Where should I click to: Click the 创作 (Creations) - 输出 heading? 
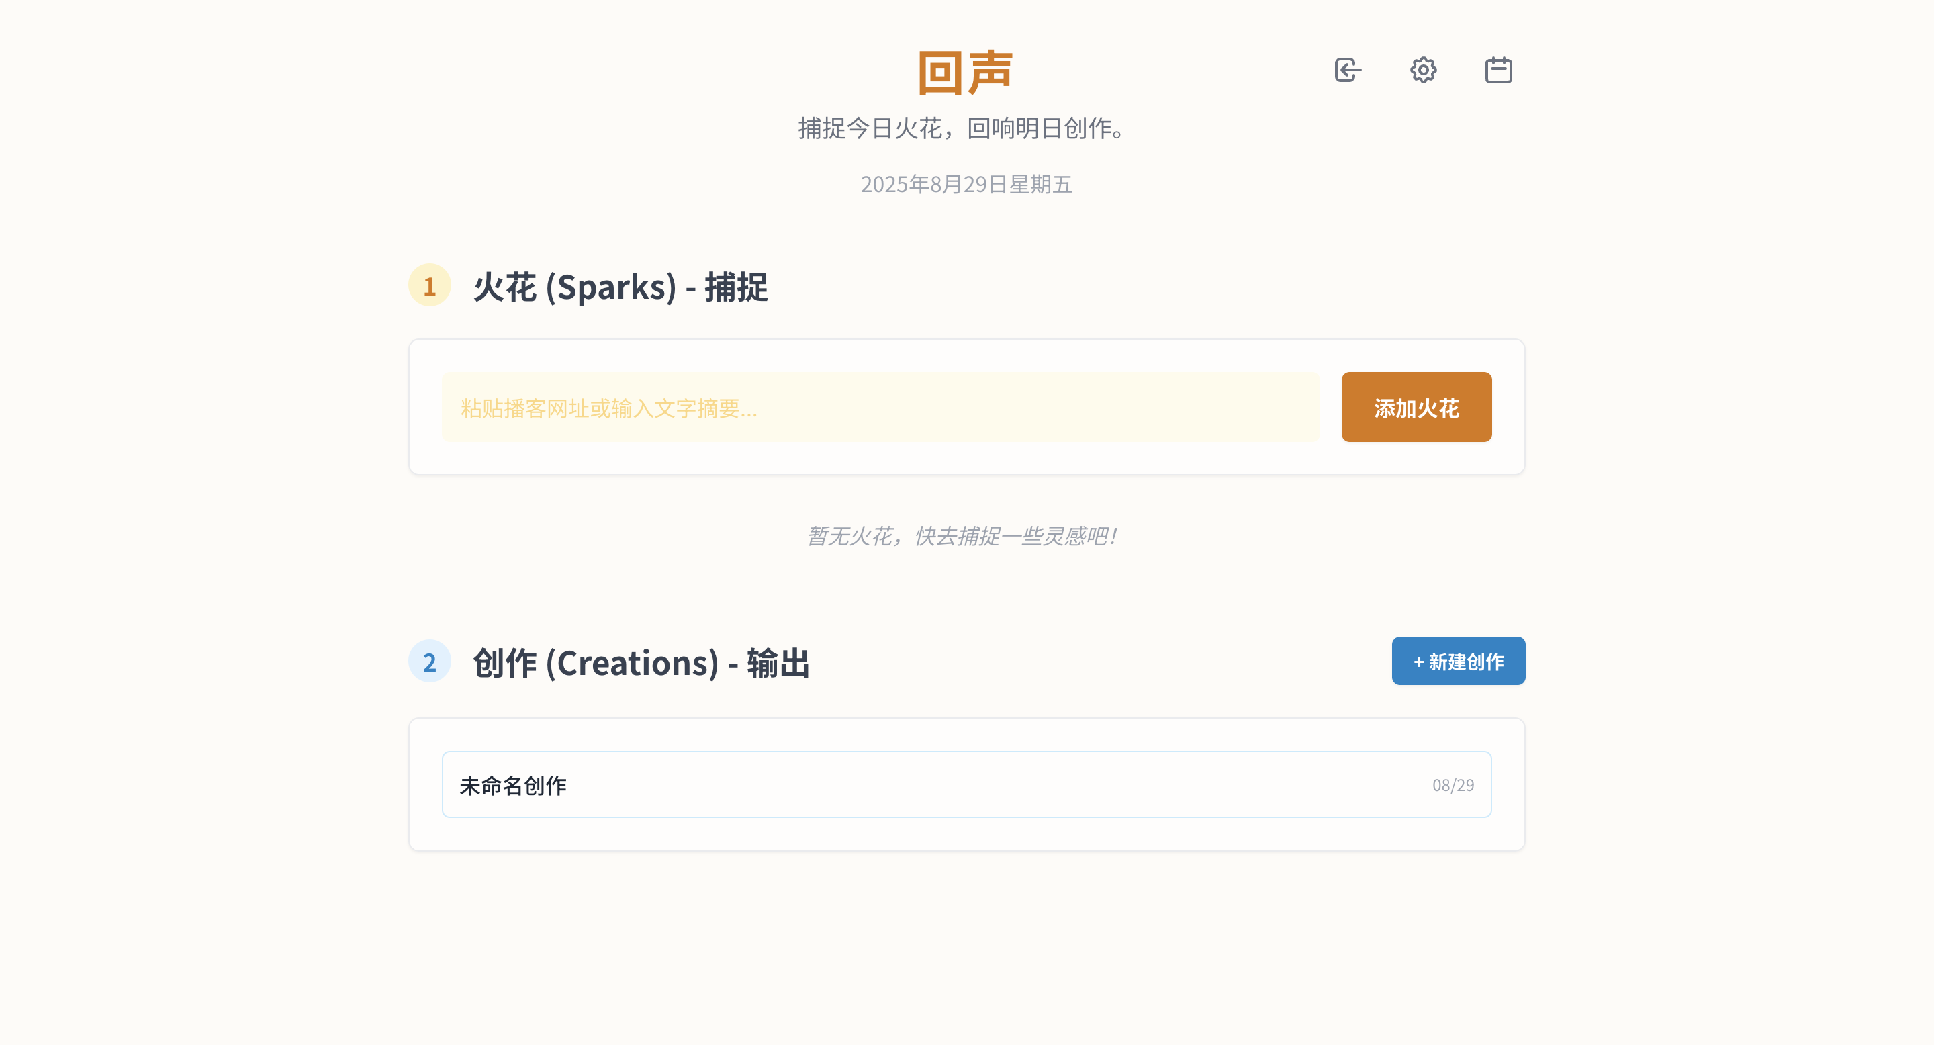click(641, 662)
